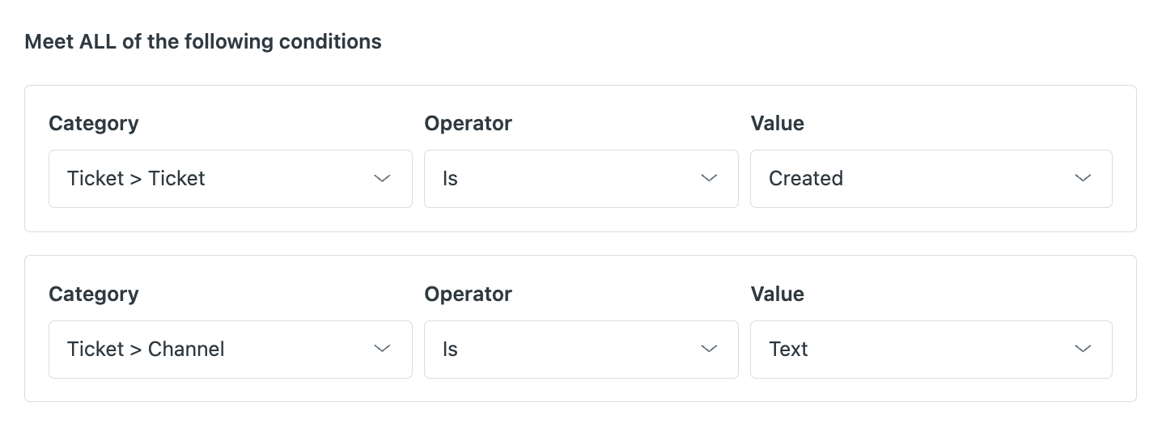Screen dimensions: 1162x424
Task: Click Category label above Ticket > Ticket
Action: (94, 123)
